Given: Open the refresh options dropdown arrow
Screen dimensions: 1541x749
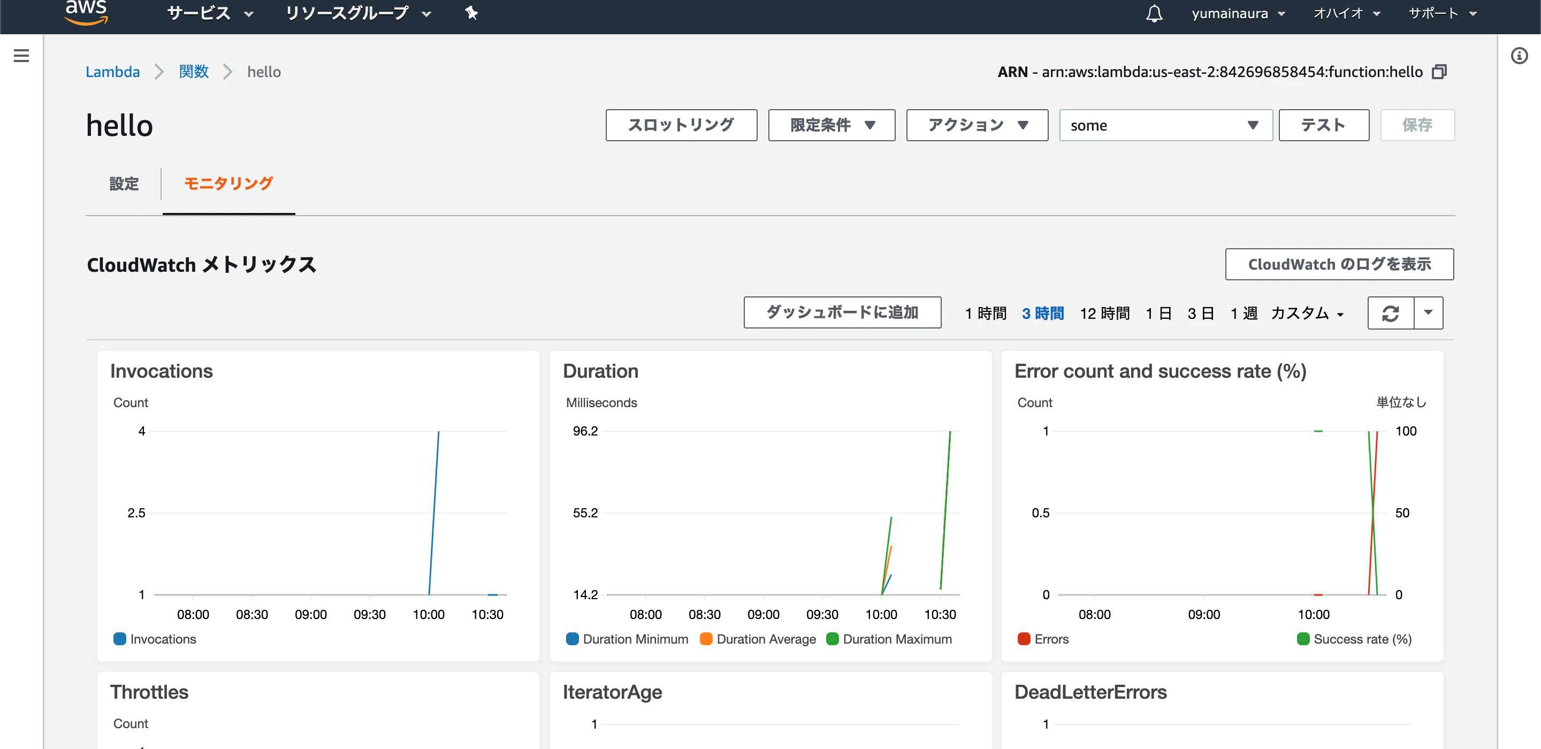Looking at the screenshot, I should [1429, 313].
